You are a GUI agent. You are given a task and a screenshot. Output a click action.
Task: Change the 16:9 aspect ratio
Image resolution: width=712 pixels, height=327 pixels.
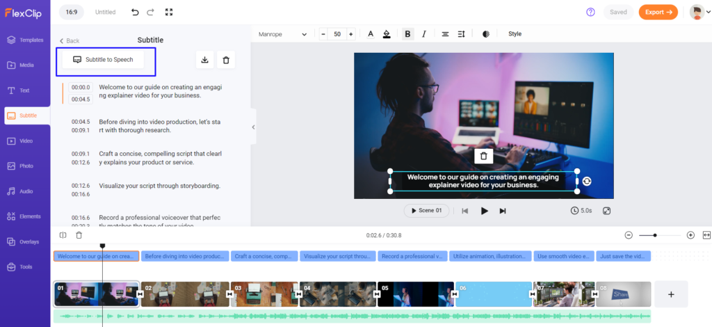(72, 12)
